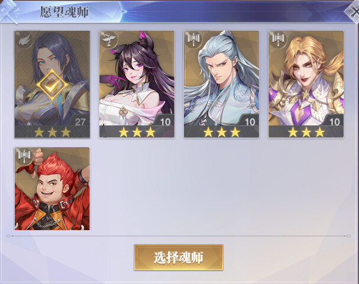The height and width of the screenshot is (284, 359).
Task: Select the blonde armored soul master card
Action: 306,84
